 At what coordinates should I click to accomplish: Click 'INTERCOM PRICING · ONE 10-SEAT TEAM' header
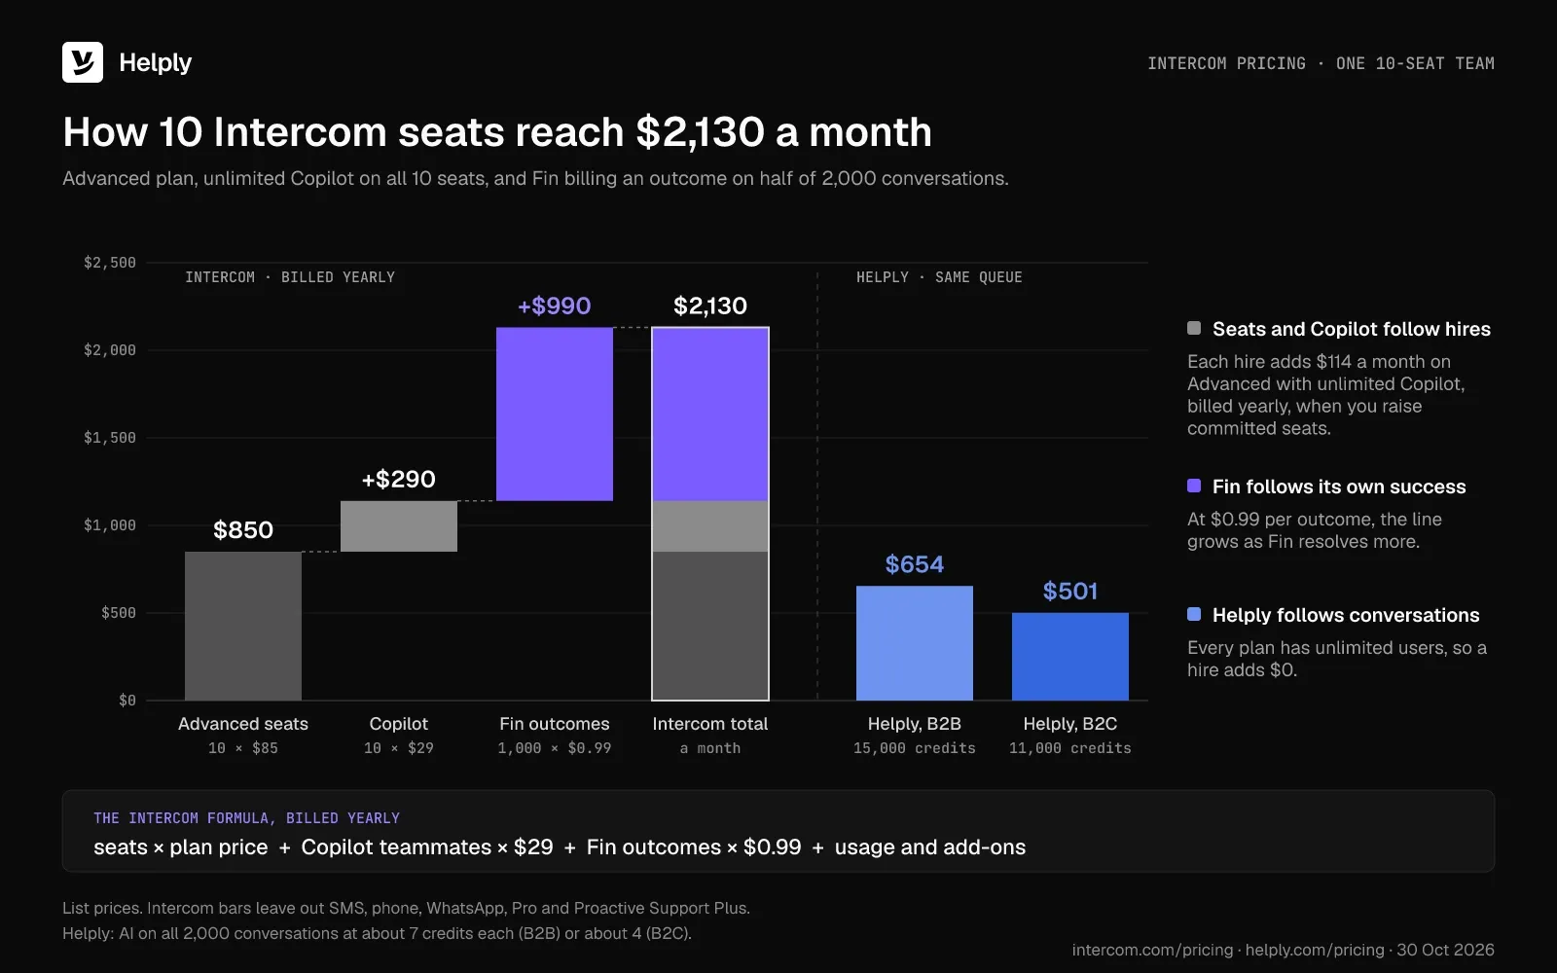point(1321,63)
